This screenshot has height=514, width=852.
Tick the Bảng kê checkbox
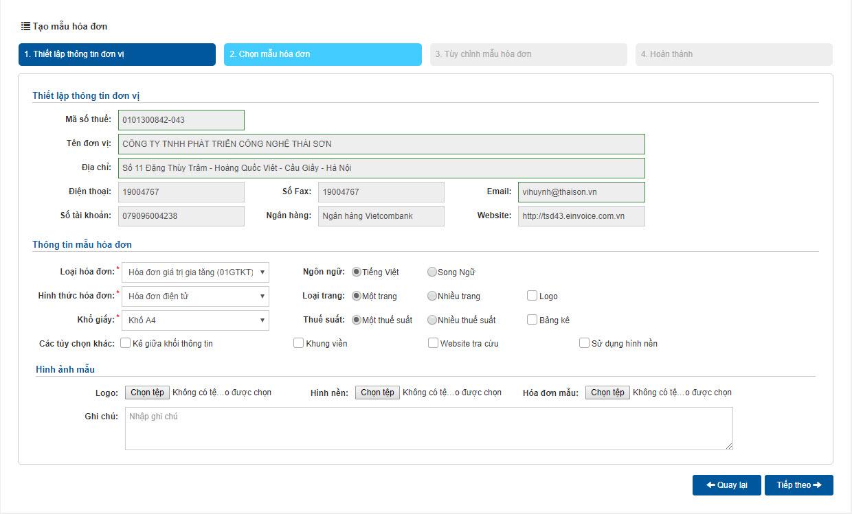532,320
